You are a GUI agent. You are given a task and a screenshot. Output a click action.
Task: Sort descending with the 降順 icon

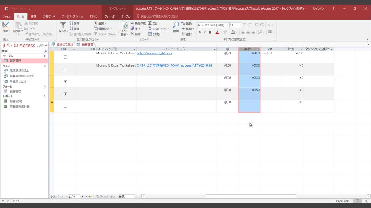[75, 28]
